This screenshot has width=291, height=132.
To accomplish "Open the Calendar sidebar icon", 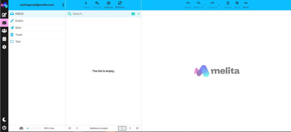I will tap(4, 39).
